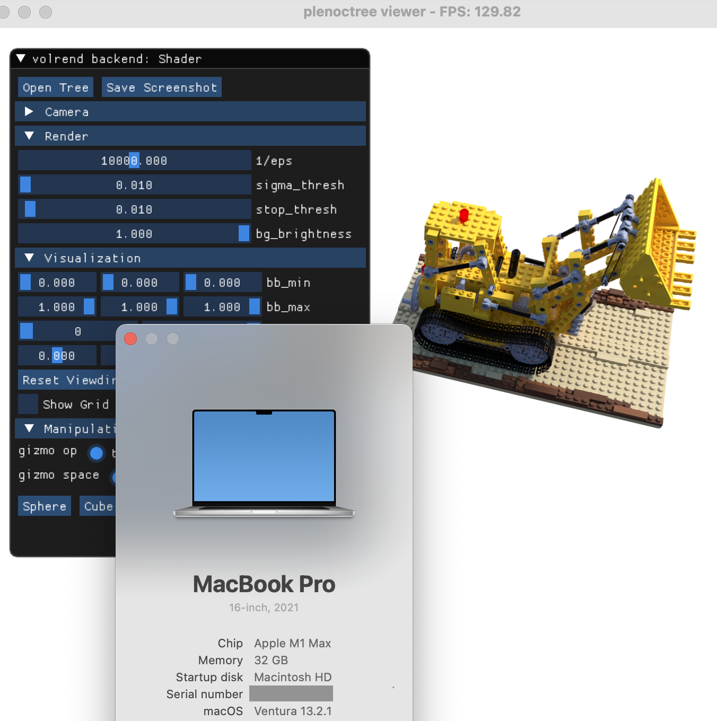Toggle the Show Grid checkbox
The image size is (717, 721).
click(x=28, y=405)
